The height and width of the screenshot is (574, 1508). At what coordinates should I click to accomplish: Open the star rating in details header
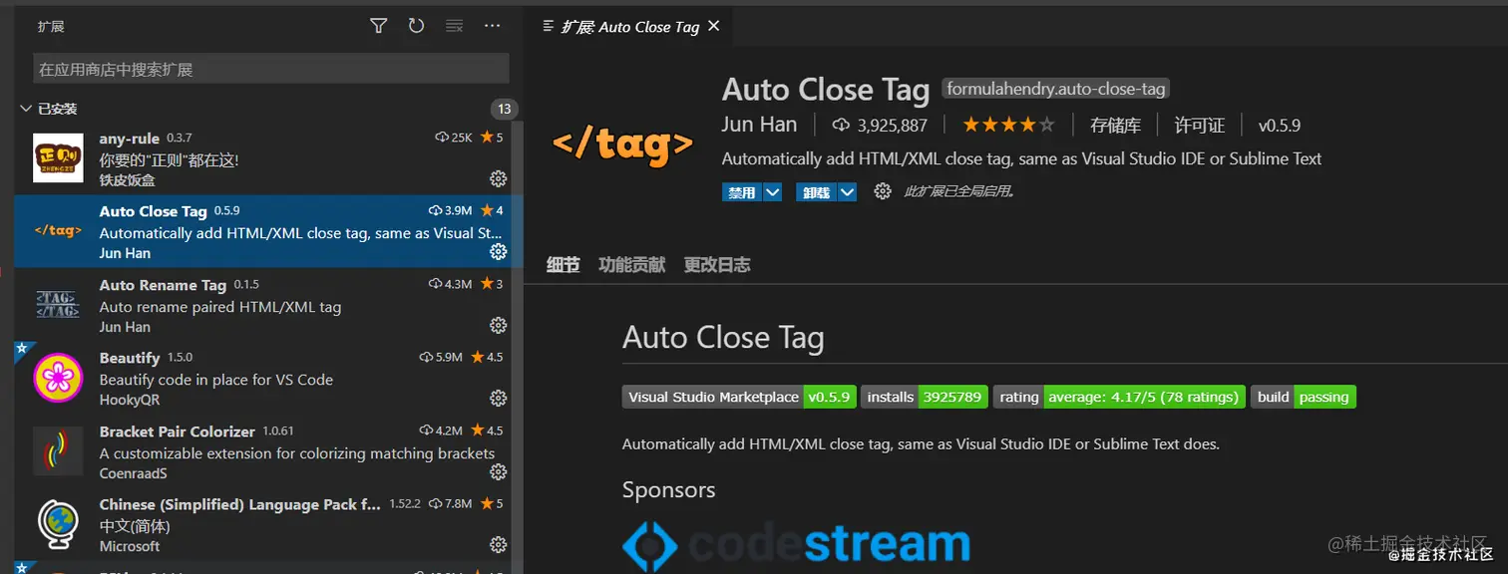click(x=1007, y=125)
